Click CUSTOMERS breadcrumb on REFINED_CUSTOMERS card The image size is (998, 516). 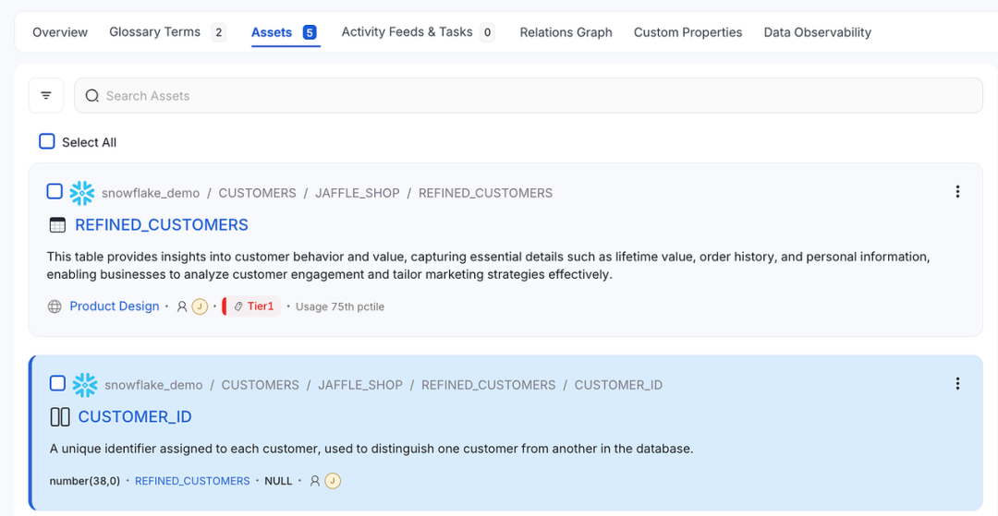click(x=257, y=193)
